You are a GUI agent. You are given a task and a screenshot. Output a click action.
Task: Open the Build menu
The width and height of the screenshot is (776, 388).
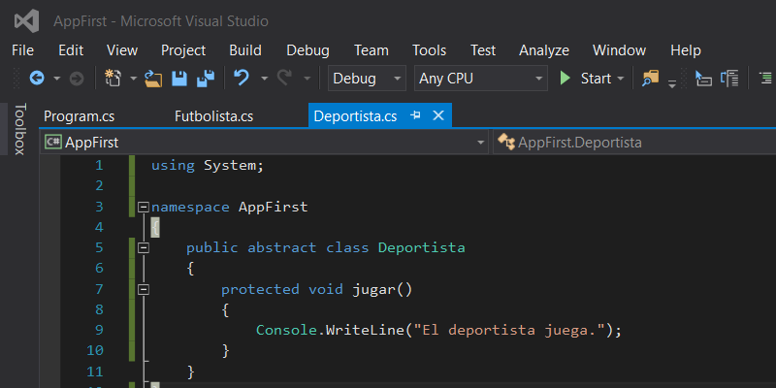tap(245, 50)
